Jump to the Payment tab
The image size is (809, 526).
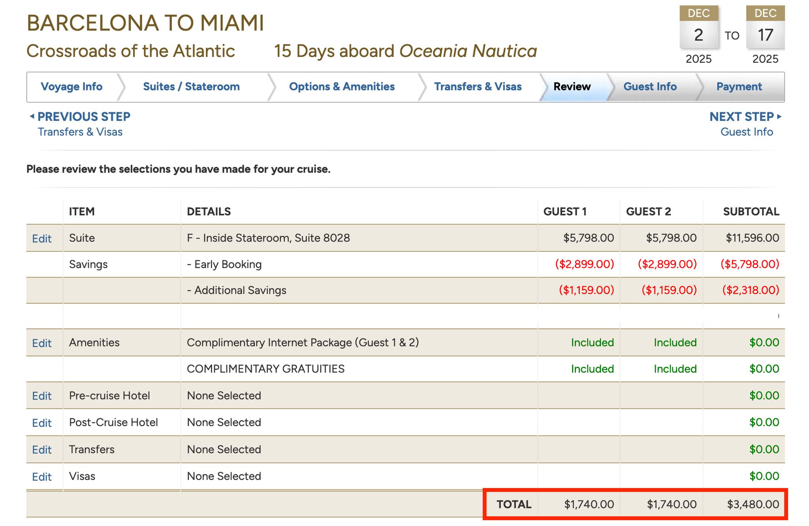(739, 87)
